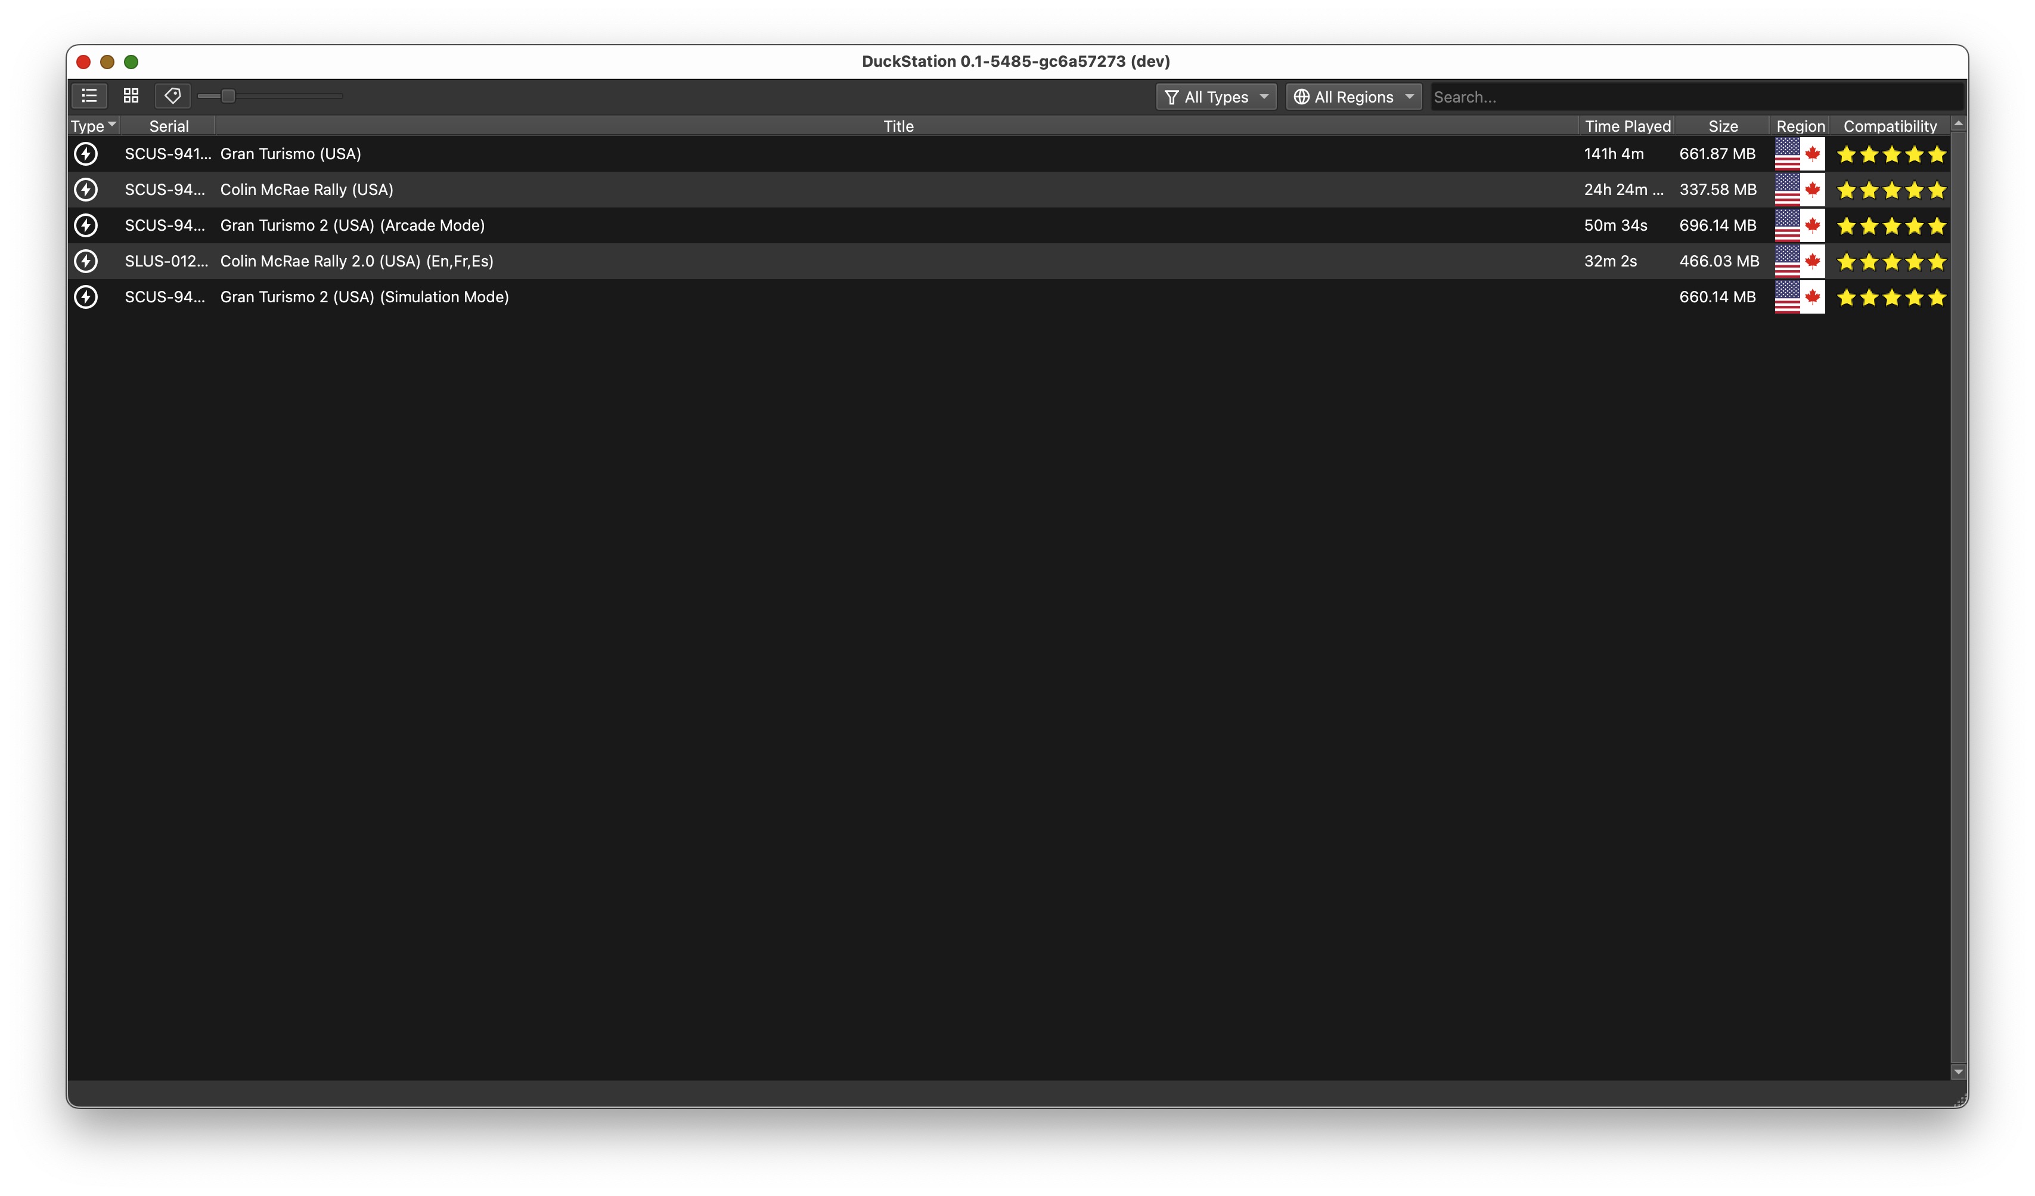Click the 466.03 MB size cell
The image size is (2035, 1196).
tap(1719, 261)
